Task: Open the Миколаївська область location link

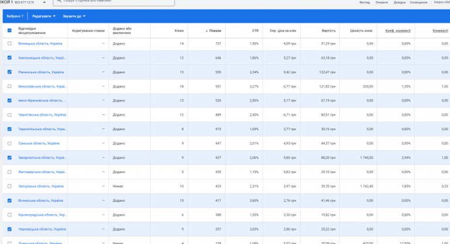Action: pyautogui.click(x=42, y=86)
